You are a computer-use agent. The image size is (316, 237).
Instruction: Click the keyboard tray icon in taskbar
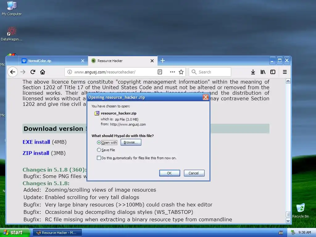point(281,233)
